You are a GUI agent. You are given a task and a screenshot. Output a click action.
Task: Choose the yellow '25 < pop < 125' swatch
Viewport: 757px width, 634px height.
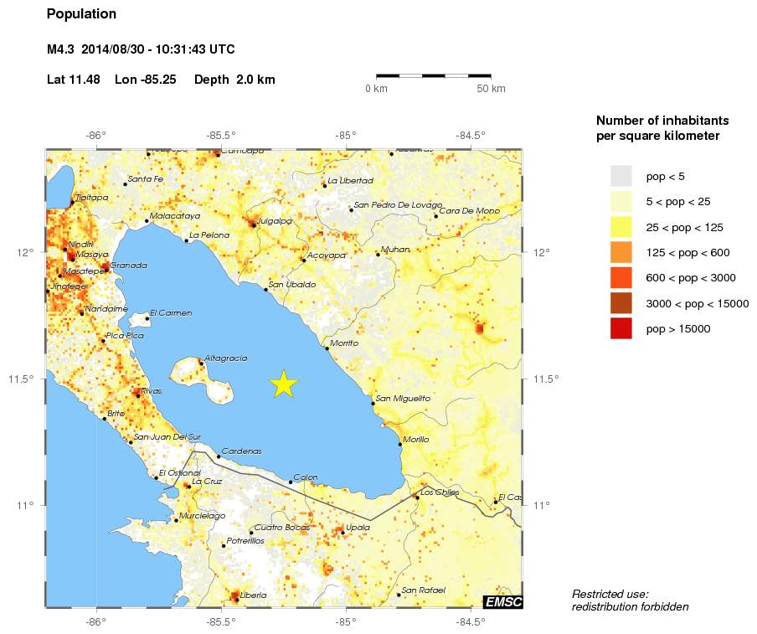point(621,227)
